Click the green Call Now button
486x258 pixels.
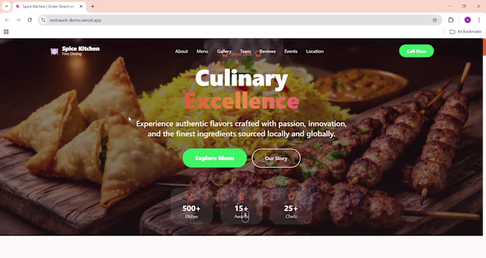[x=416, y=51]
